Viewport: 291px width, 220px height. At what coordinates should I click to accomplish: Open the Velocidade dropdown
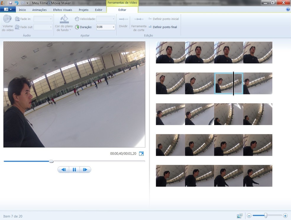pyautogui.click(x=114, y=19)
